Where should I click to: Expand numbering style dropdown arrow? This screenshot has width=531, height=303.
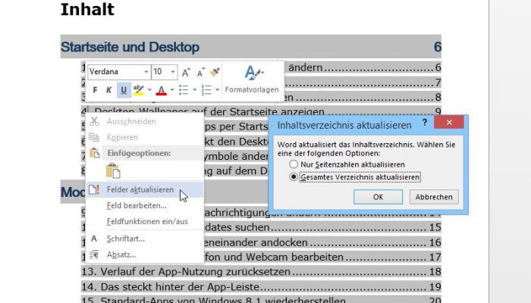[x=218, y=90]
